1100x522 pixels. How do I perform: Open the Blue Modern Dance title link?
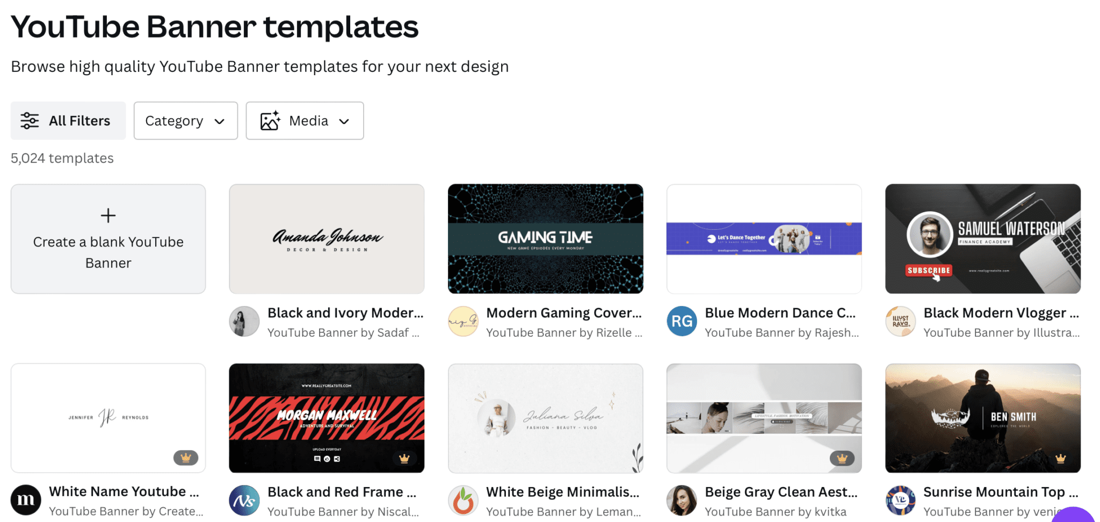[780, 313]
